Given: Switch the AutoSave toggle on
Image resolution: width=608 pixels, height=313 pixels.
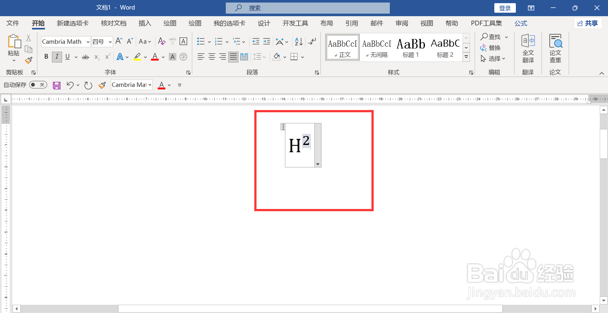Looking at the screenshot, I should 38,85.
